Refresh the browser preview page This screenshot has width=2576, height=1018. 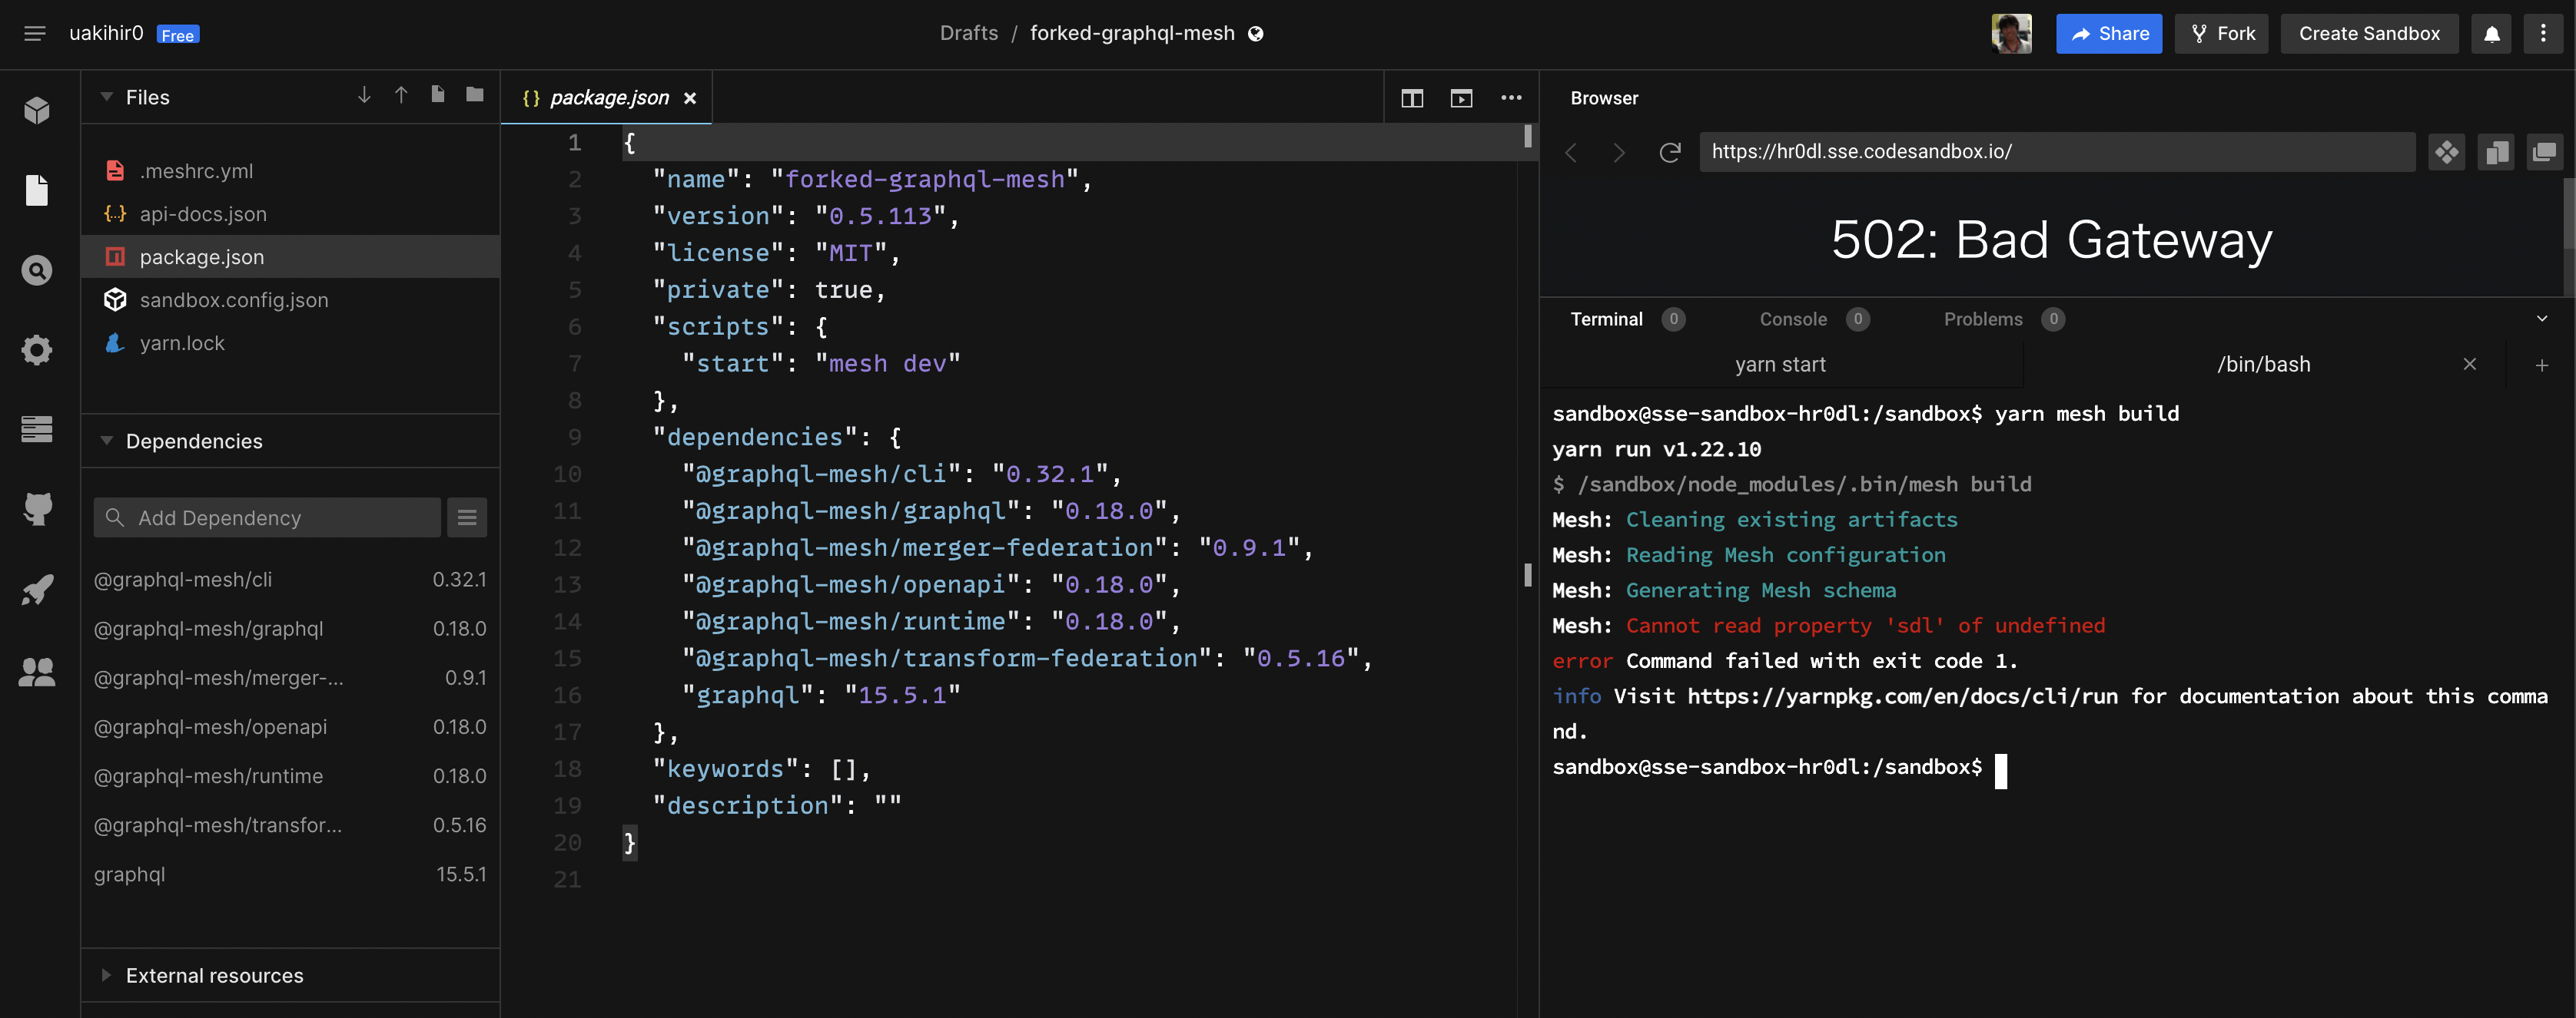click(1670, 152)
